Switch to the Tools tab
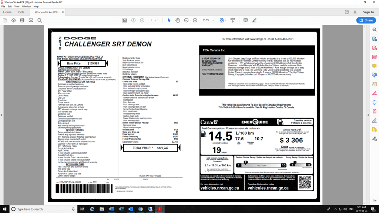Image resolution: width=379 pixels, height=213 pixels. [21, 12]
